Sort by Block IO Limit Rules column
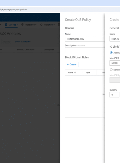 click(x=25, y=50)
